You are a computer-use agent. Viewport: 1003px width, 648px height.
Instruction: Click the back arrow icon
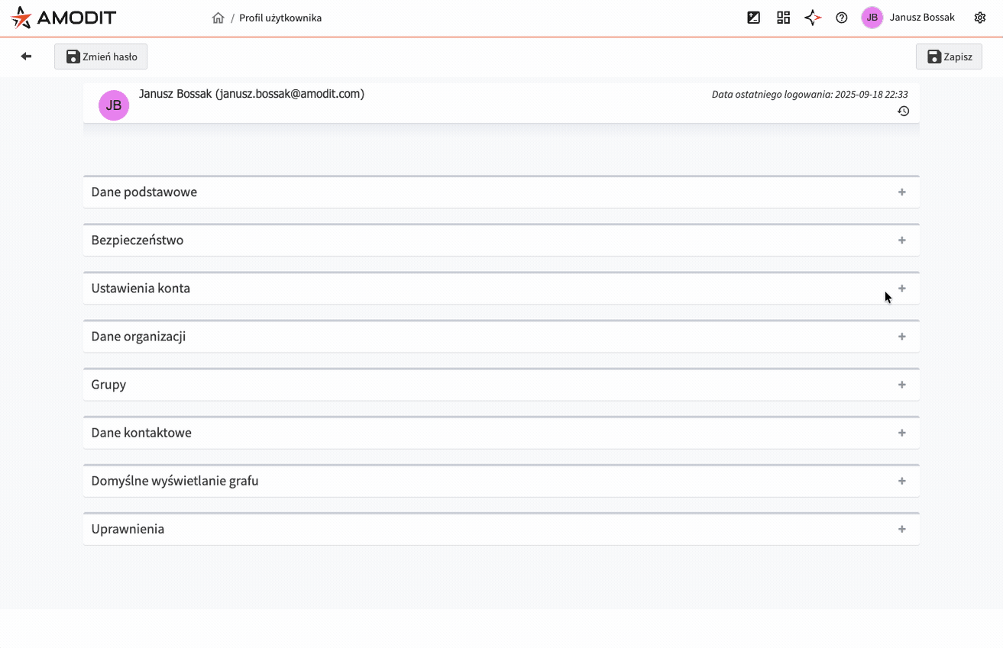(26, 56)
